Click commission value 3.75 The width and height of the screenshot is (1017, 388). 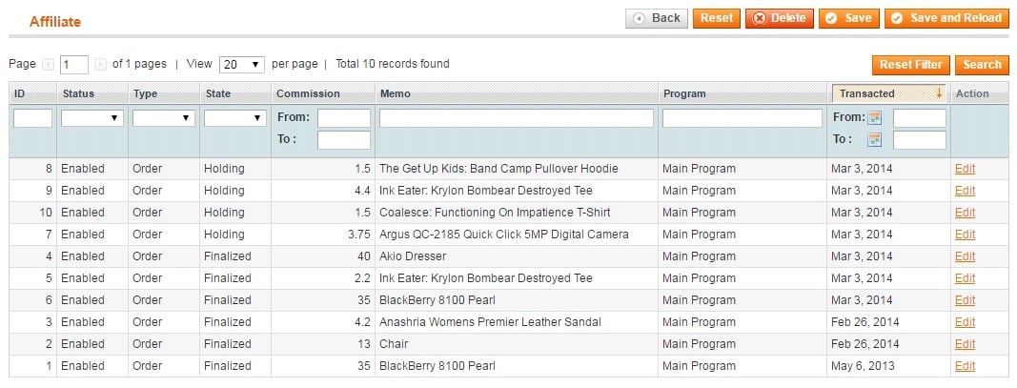(x=358, y=235)
